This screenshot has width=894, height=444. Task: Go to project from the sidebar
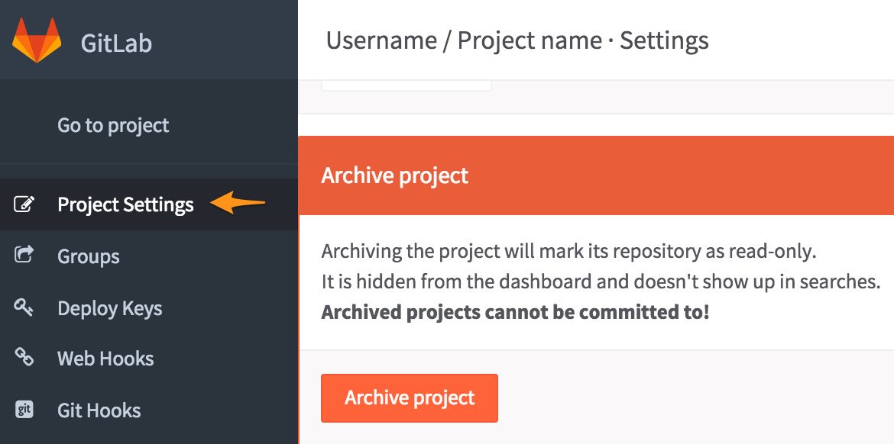pyautogui.click(x=113, y=125)
